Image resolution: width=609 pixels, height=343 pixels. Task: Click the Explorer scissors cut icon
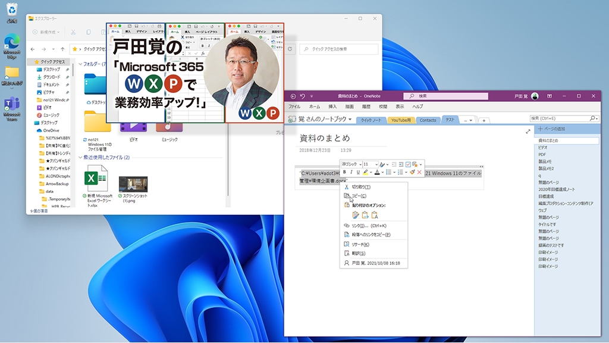[x=73, y=32]
